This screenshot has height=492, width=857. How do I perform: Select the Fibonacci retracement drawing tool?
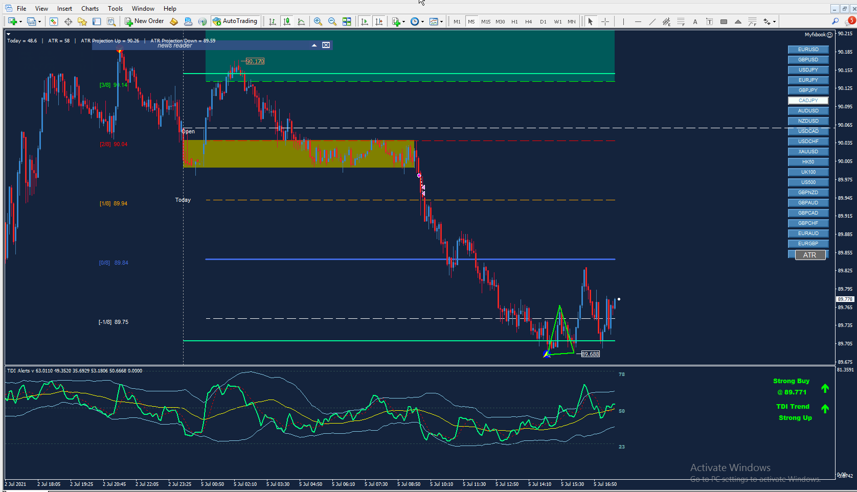tap(681, 21)
